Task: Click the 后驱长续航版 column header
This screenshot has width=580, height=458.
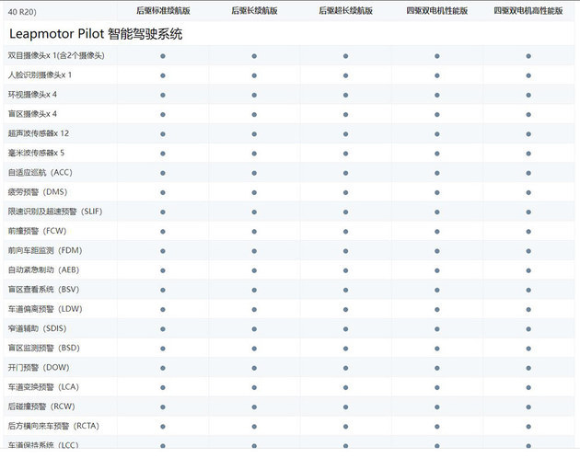Action: [x=254, y=11]
